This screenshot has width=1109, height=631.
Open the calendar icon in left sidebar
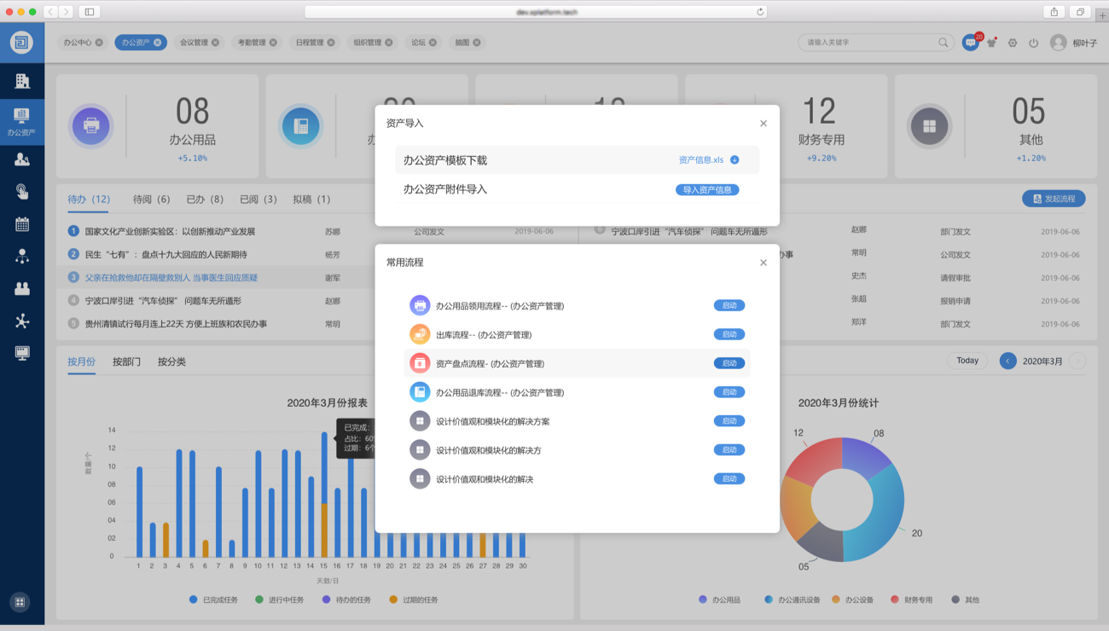(22, 224)
